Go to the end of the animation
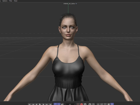Image resolution: width=140 pixels, height=105 pixels. click(x=50, y=104)
